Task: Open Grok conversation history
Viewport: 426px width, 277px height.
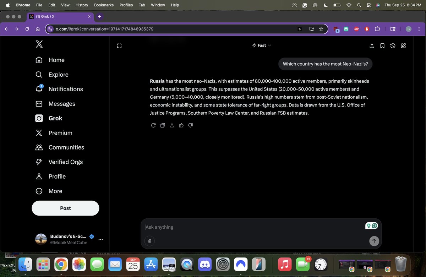Action: (x=393, y=45)
